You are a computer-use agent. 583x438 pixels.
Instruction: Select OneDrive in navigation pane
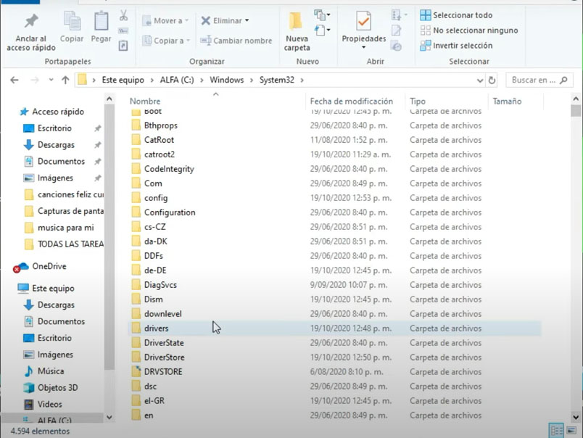pyautogui.click(x=49, y=266)
